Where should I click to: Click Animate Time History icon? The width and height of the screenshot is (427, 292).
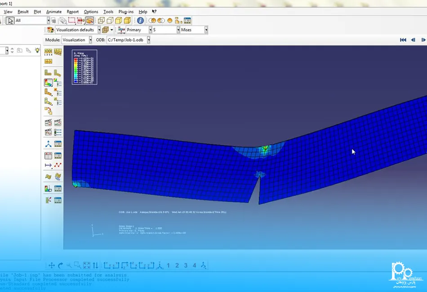click(x=58, y=123)
